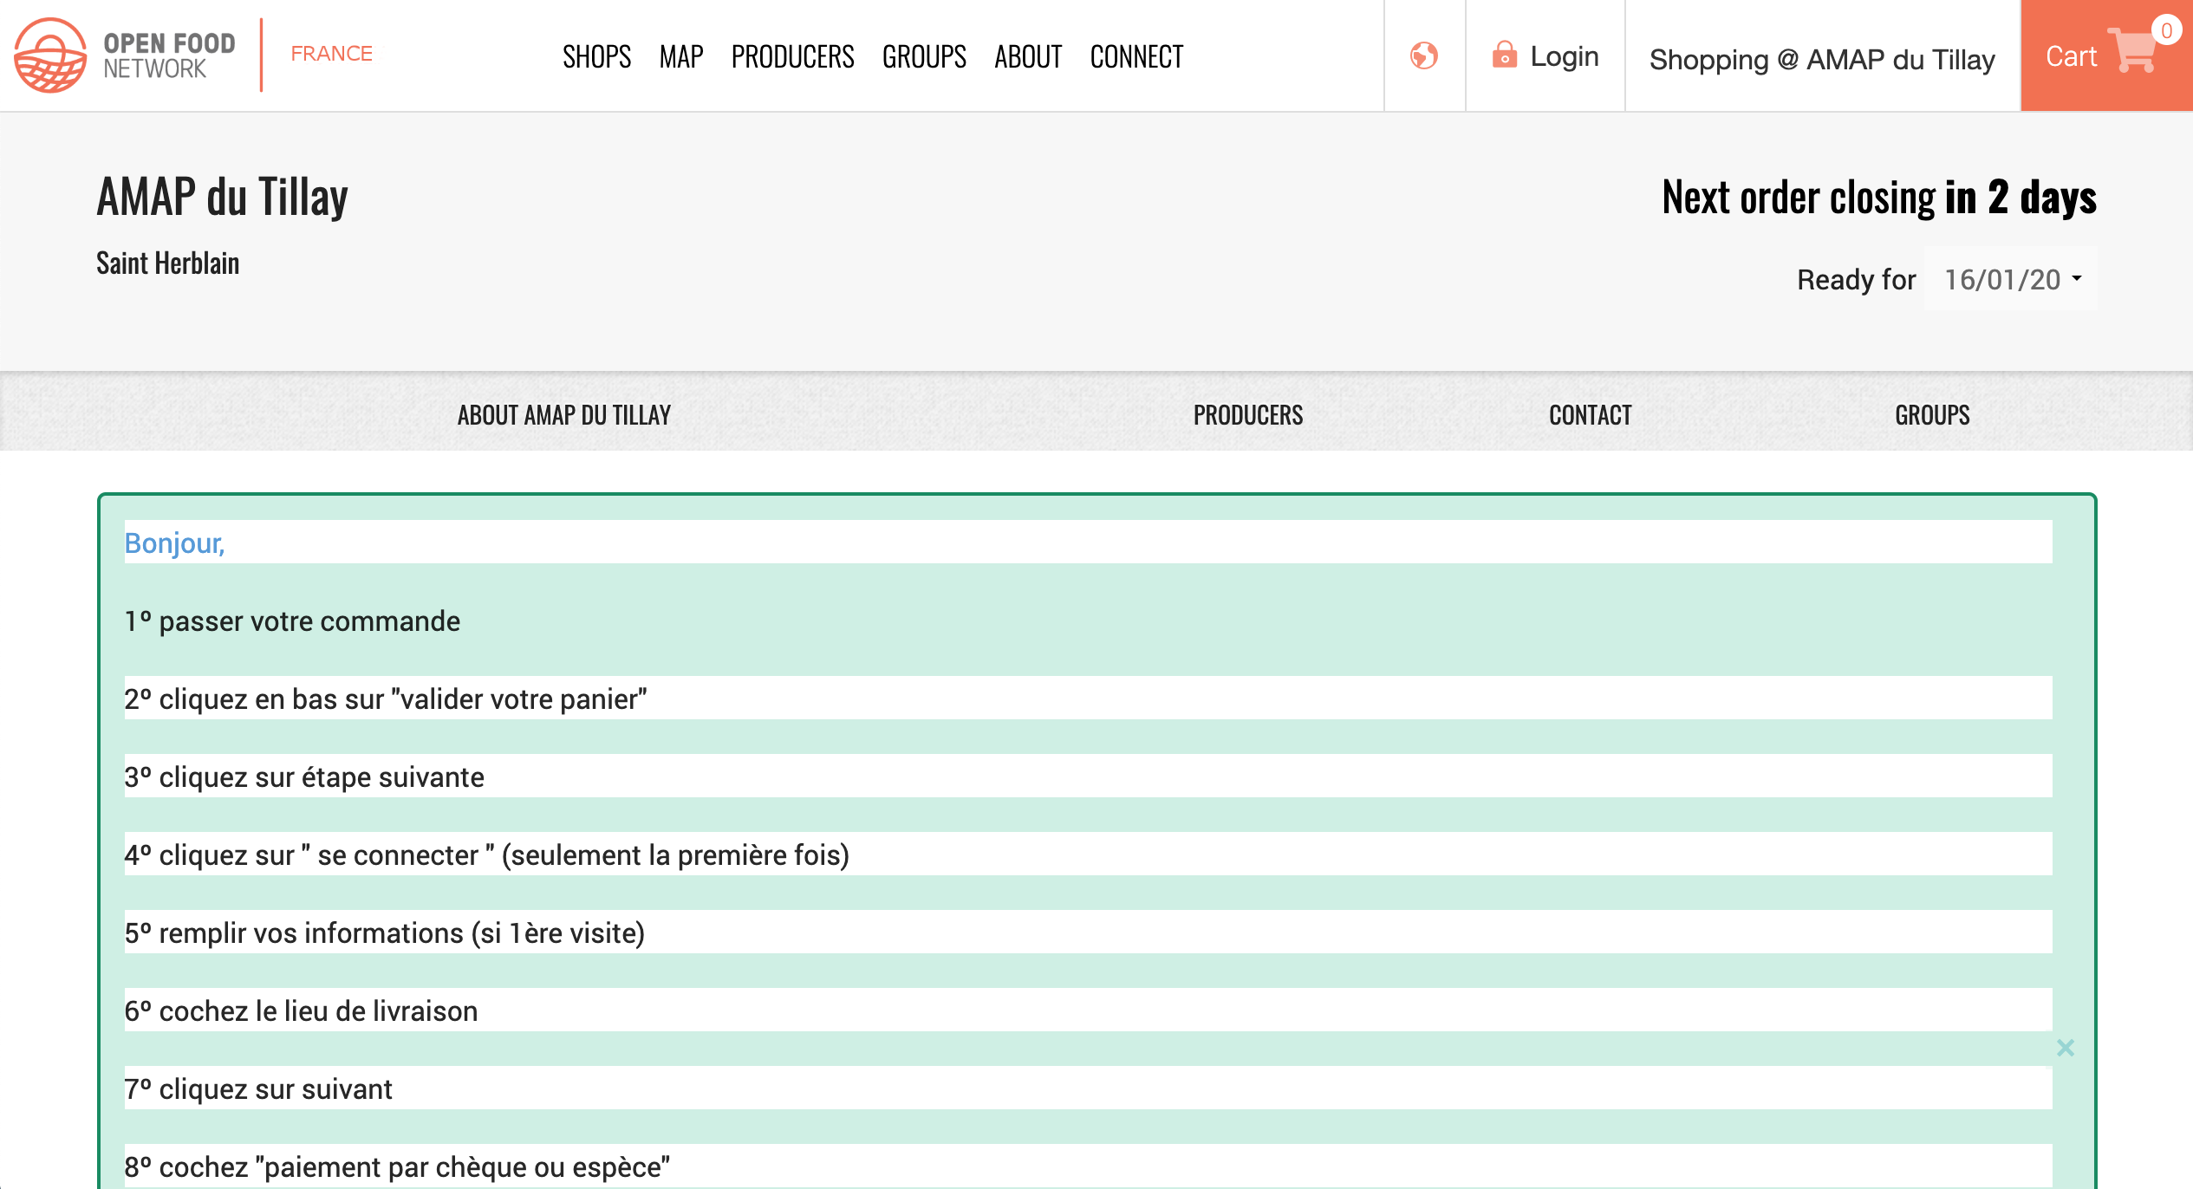Click the Login link
Image resolution: width=2193 pixels, height=1189 pixels.
coord(1564,56)
